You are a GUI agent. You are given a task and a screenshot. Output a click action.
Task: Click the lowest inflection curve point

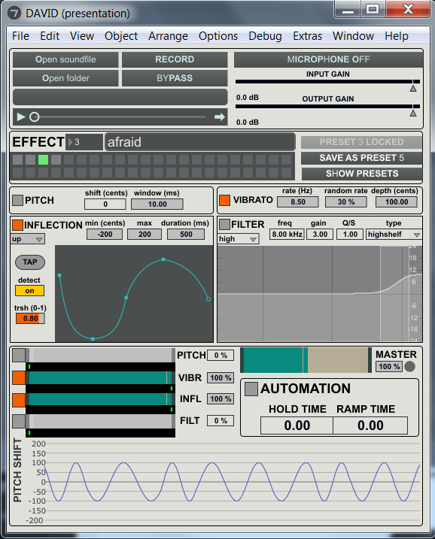pos(93,339)
